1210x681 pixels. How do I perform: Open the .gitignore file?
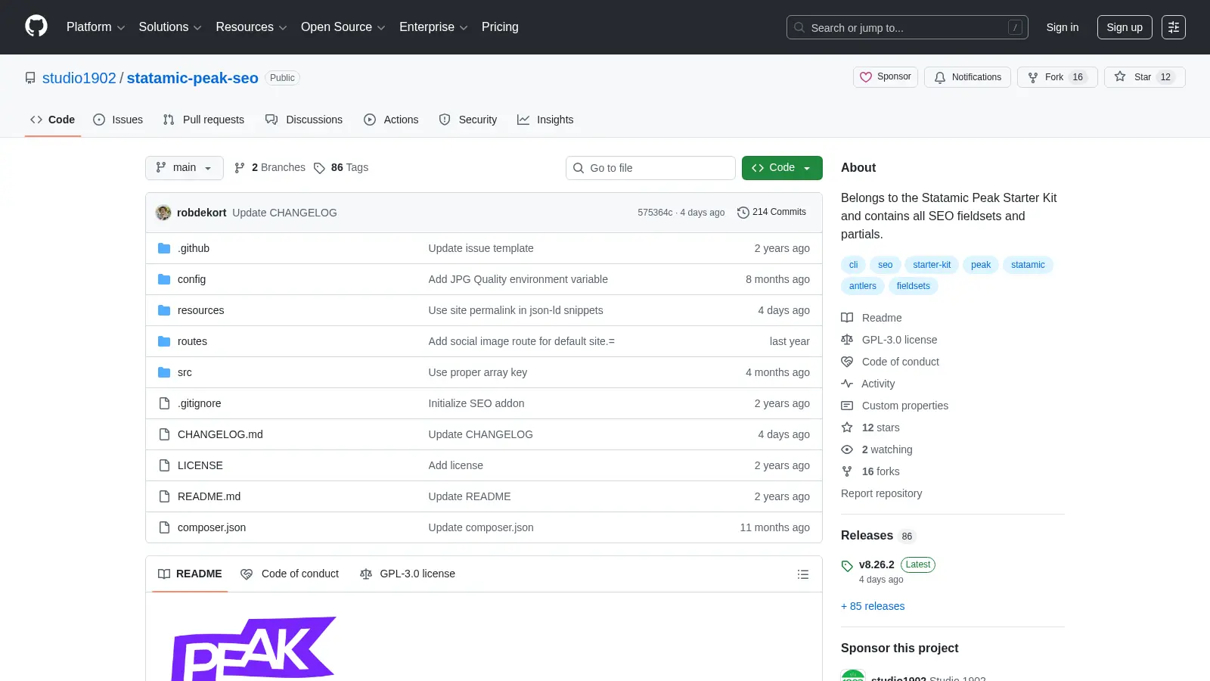[x=200, y=403]
